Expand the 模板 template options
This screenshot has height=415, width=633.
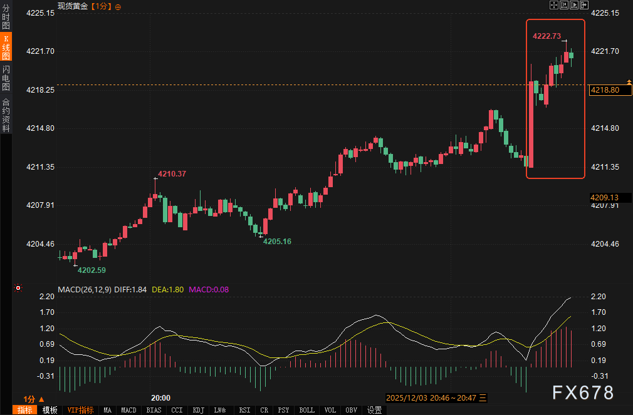pos(50,410)
